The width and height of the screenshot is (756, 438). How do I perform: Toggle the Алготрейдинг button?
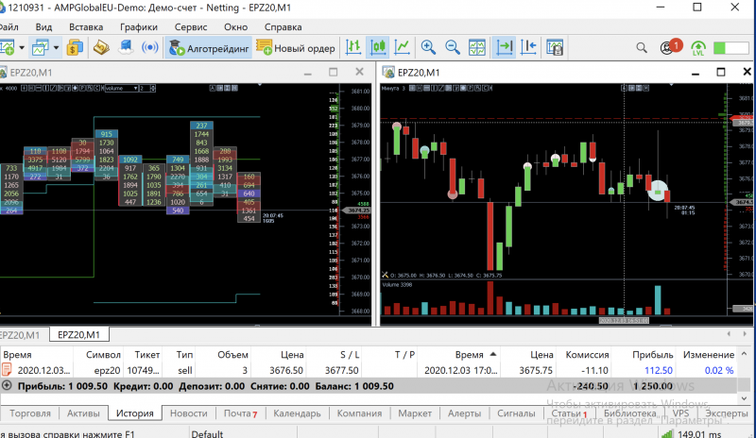(209, 48)
